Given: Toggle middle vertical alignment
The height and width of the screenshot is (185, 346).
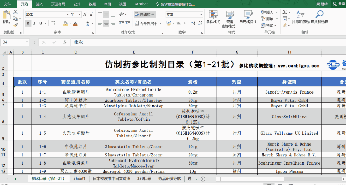Looking at the screenshot, I should [106, 15].
